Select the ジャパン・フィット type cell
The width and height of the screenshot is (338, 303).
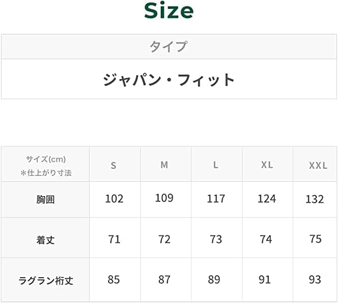(169, 79)
